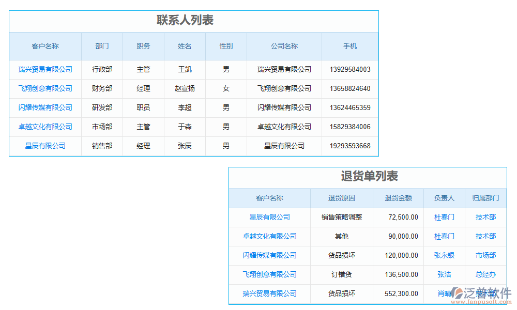Viewport: 517px width, 310px height.
Task: Open 瑞兴贸易有限公司 link in 联系人列表 customer column
Action: [45, 69]
